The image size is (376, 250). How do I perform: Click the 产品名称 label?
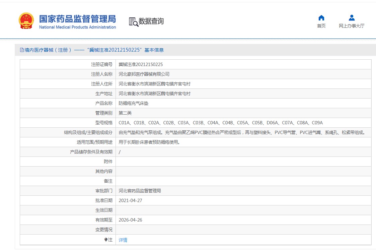[104, 104]
